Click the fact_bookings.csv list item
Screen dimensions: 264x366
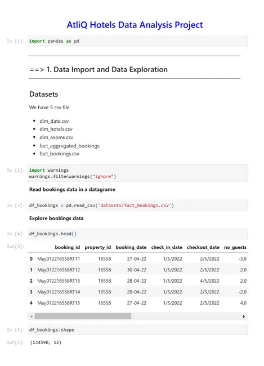click(59, 154)
